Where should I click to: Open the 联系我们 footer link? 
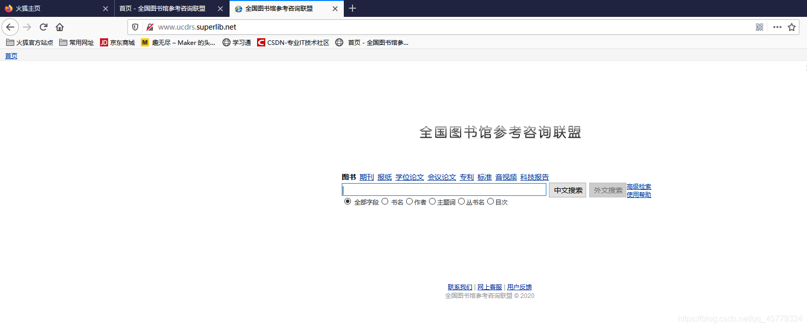(460, 287)
